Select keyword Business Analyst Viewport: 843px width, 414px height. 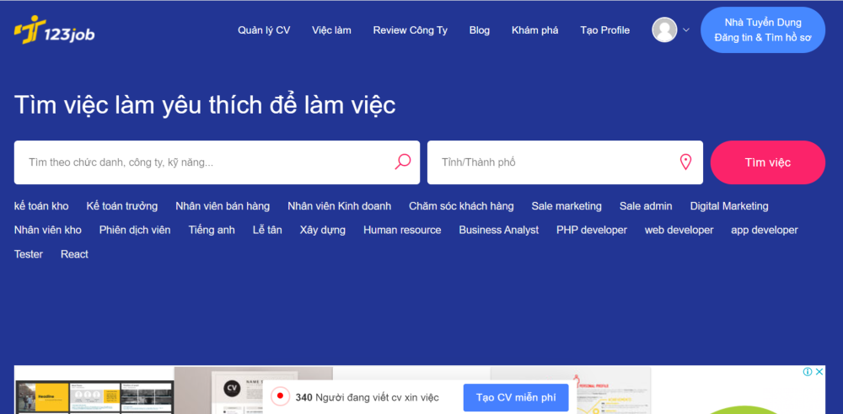(499, 230)
